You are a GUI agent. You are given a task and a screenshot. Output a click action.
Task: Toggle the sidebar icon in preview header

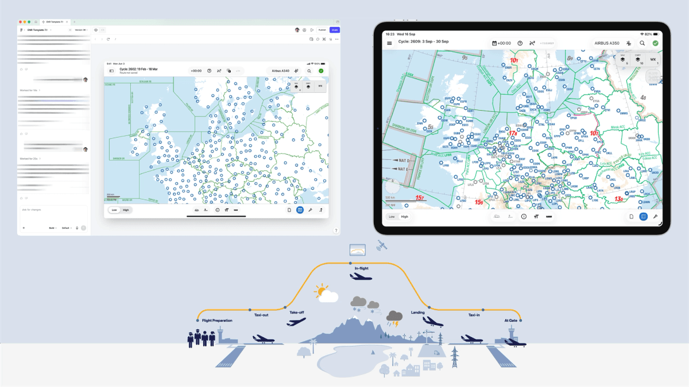(x=111, y=71)
